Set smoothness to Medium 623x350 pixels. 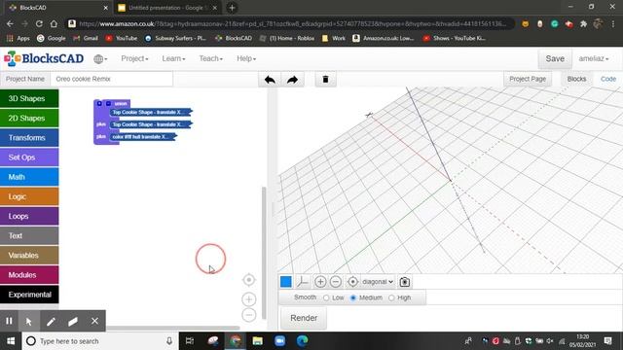(x=352, y=297)
